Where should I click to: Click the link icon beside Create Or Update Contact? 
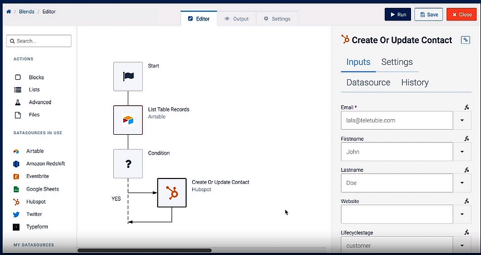(x=465, y=40)
